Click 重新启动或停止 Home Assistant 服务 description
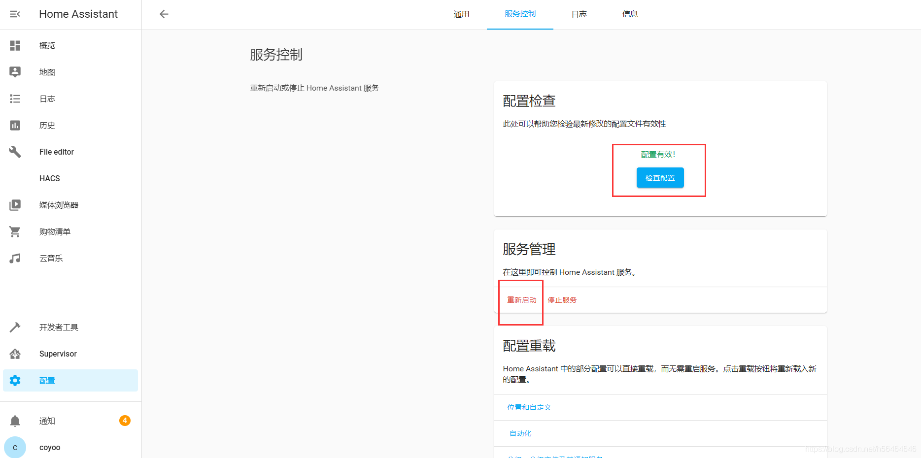 (x=314, y=88)
